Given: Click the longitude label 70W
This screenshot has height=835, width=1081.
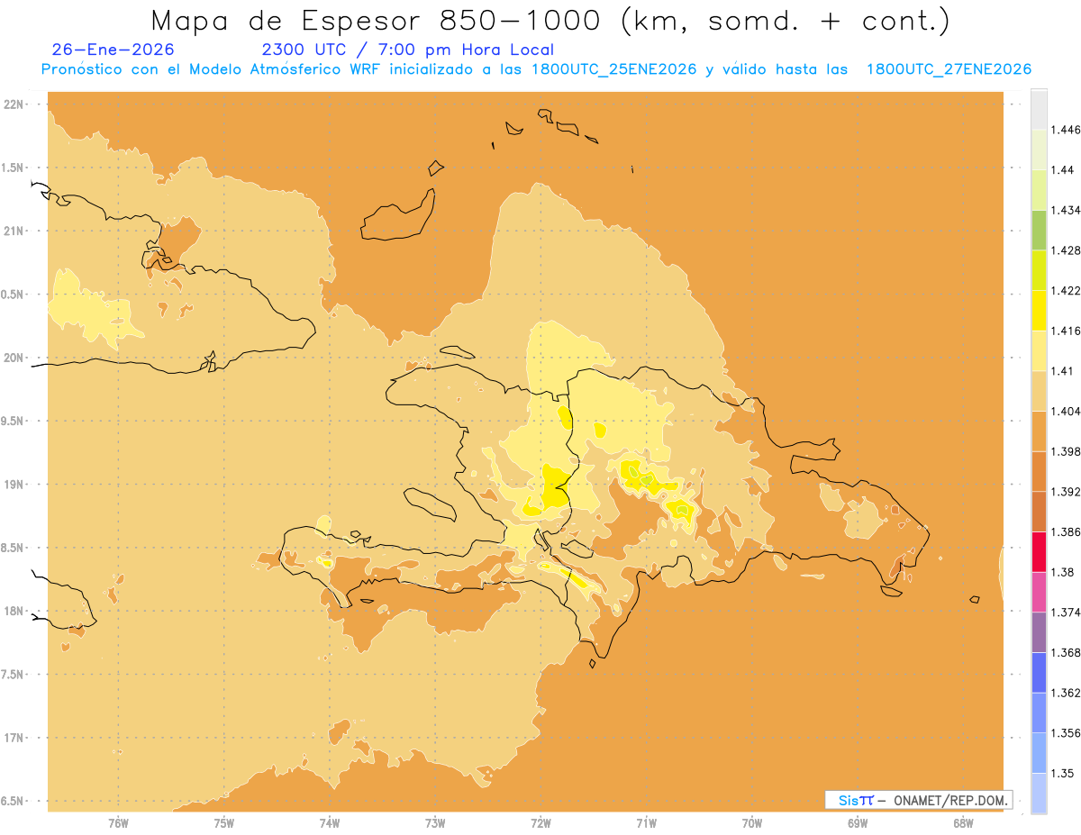Looking at the screenshot, I should (x=752, y=823).
